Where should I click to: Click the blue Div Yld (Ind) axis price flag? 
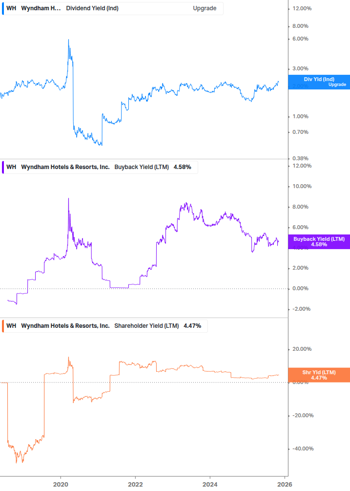(318, 82)
